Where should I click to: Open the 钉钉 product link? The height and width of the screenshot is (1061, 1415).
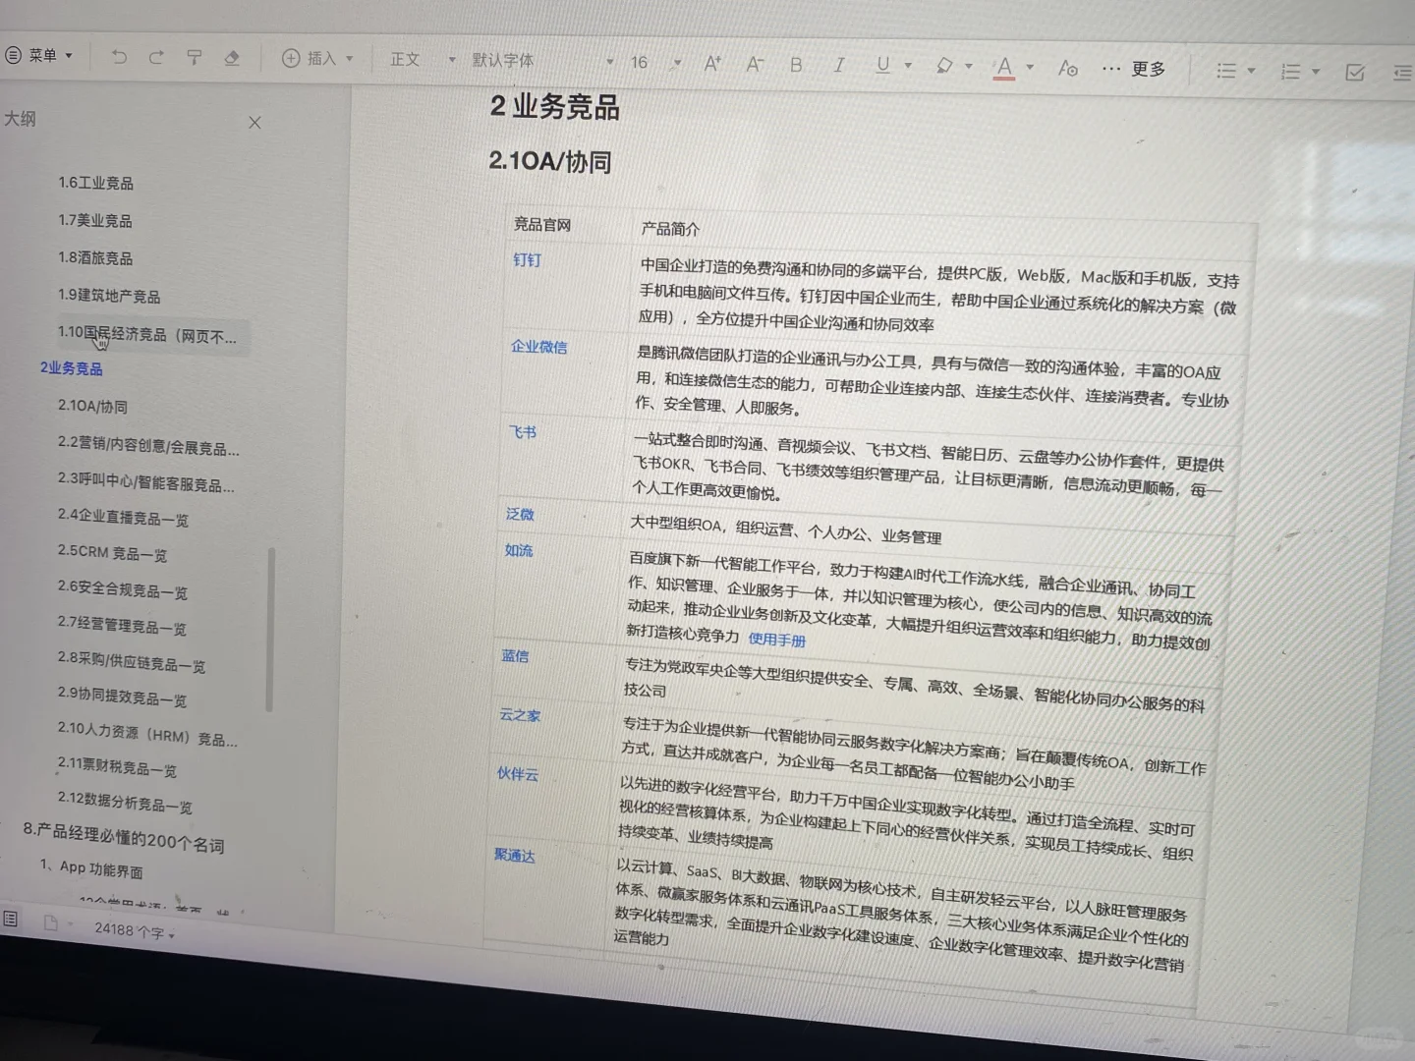pos(528,260)
